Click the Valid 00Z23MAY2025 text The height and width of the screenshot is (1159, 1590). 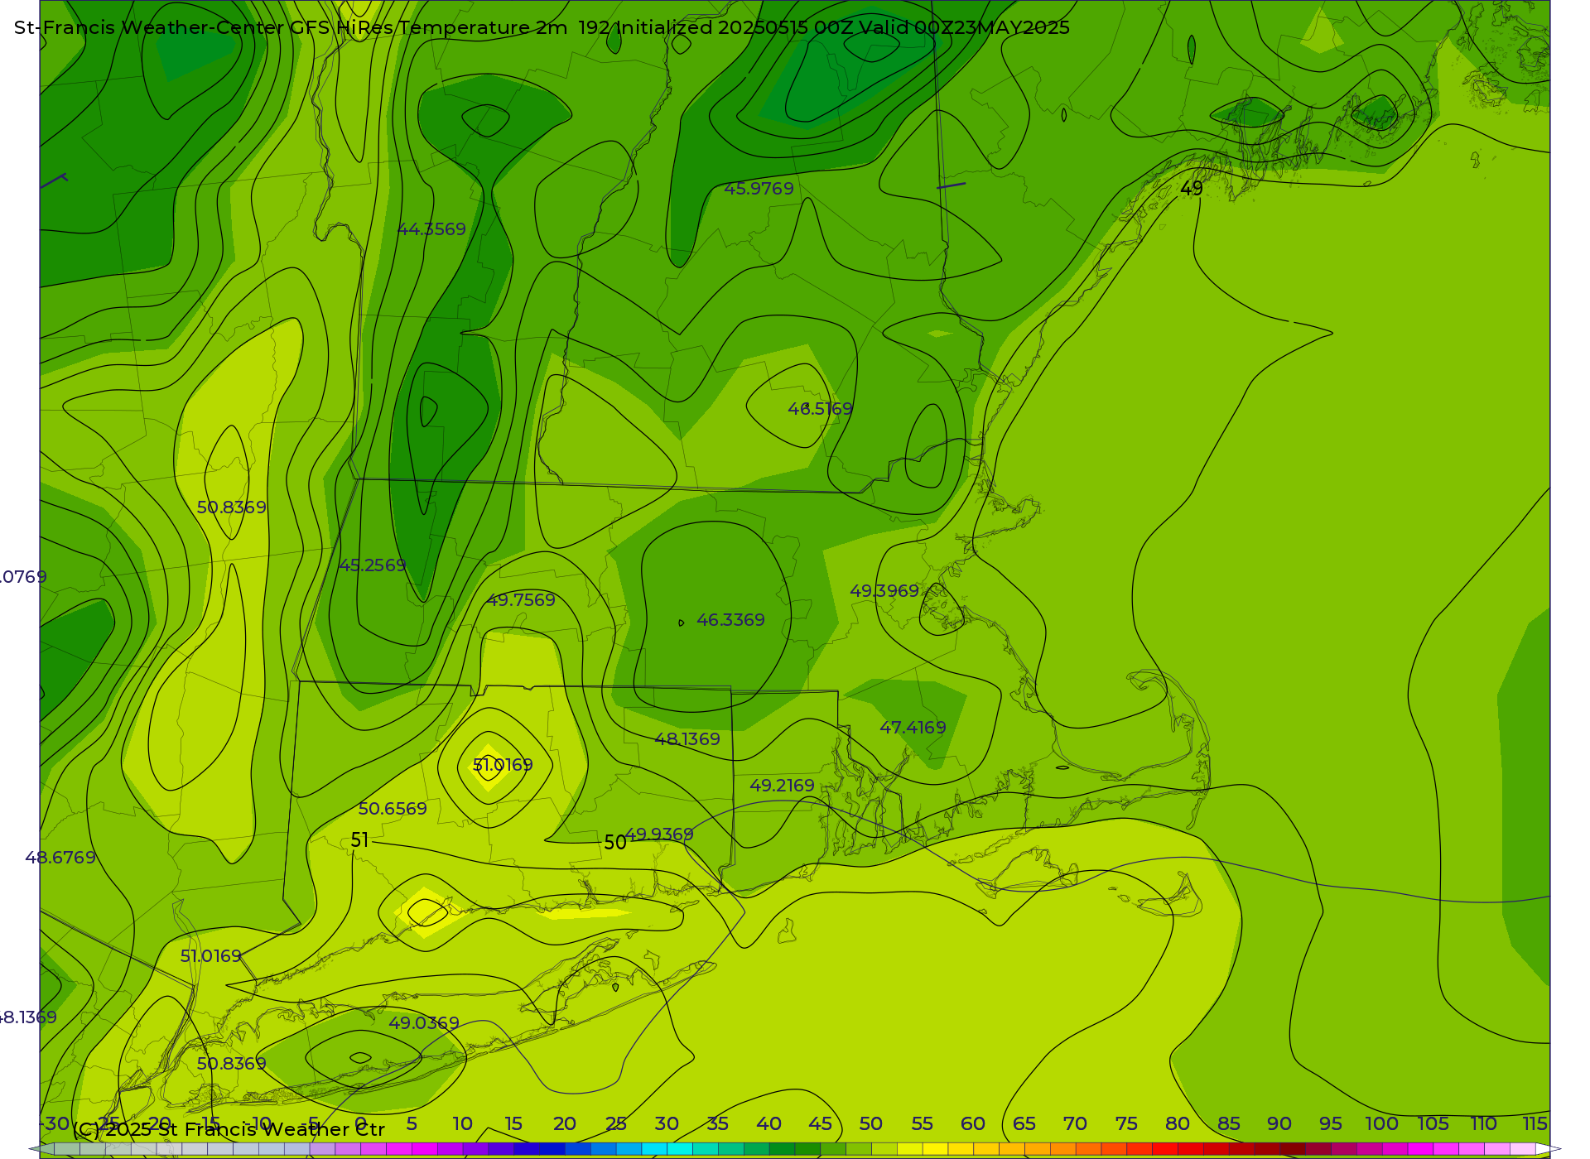(965, 28)
